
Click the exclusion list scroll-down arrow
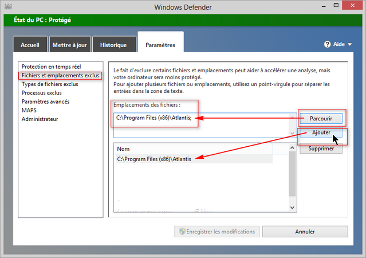tap(292, 208)
